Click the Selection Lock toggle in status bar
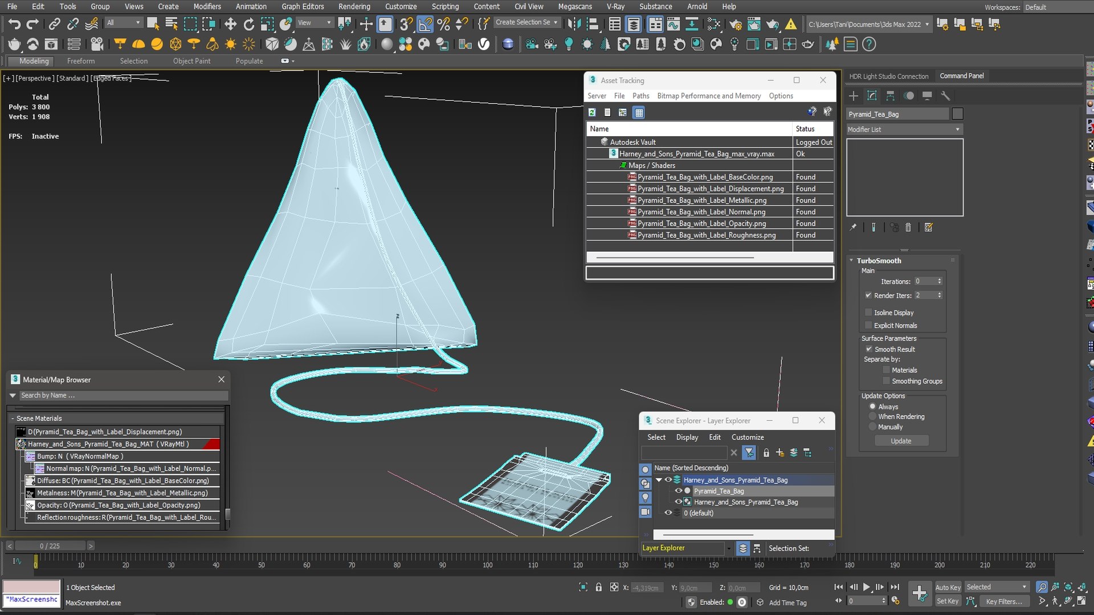Viewport: 1094px width, 615px height. coord(598,587)
